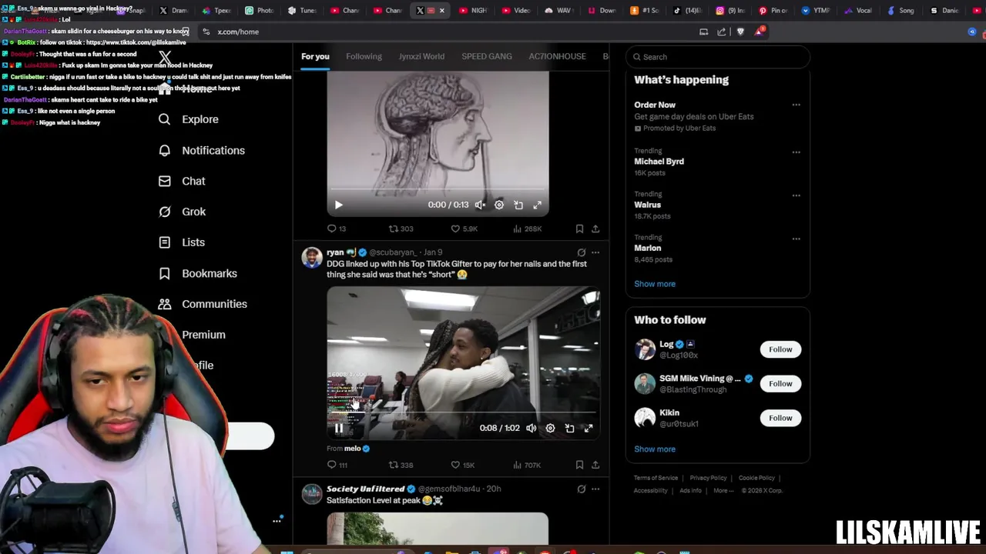Mute the DDG video volume

(x=531, y=428)
